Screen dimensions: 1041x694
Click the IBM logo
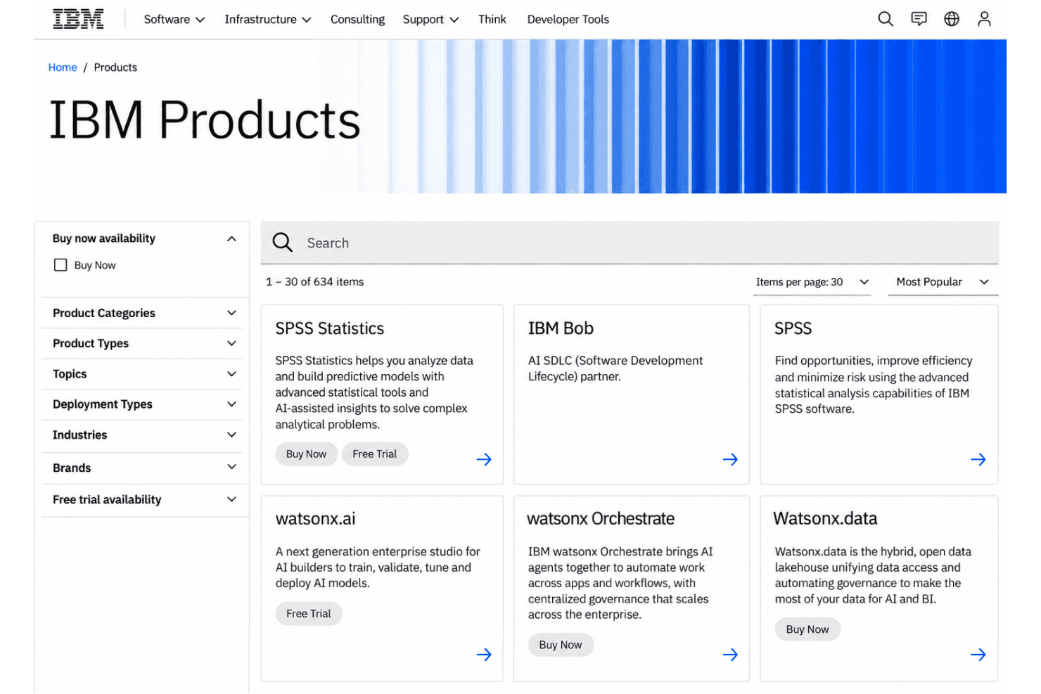tap(78, 19)
